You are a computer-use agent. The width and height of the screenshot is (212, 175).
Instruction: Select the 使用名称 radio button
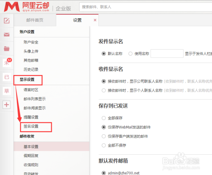click(130, 54)
